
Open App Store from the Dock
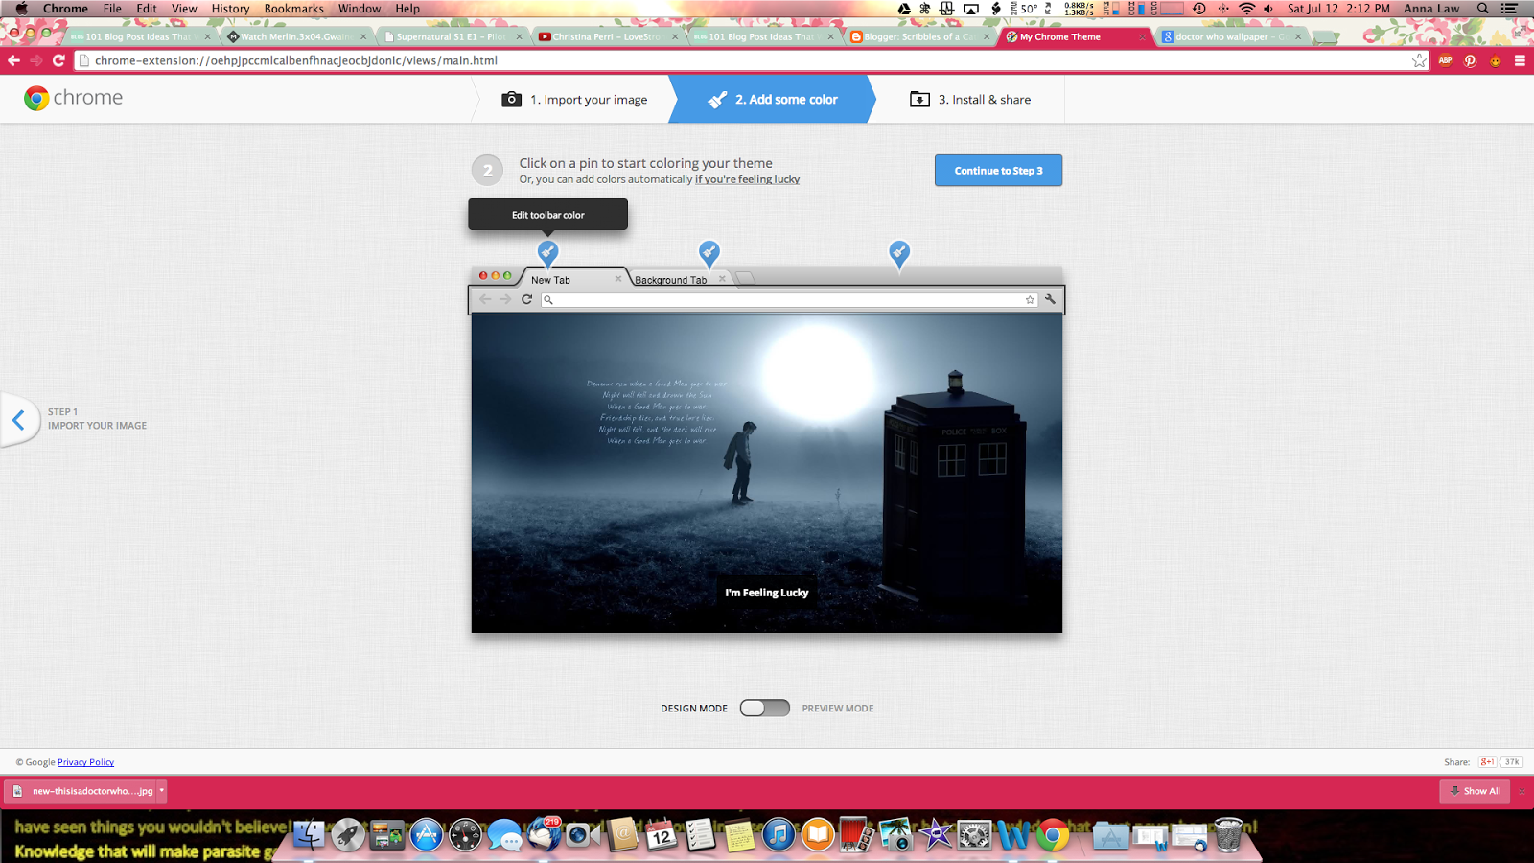coord(427,835)
